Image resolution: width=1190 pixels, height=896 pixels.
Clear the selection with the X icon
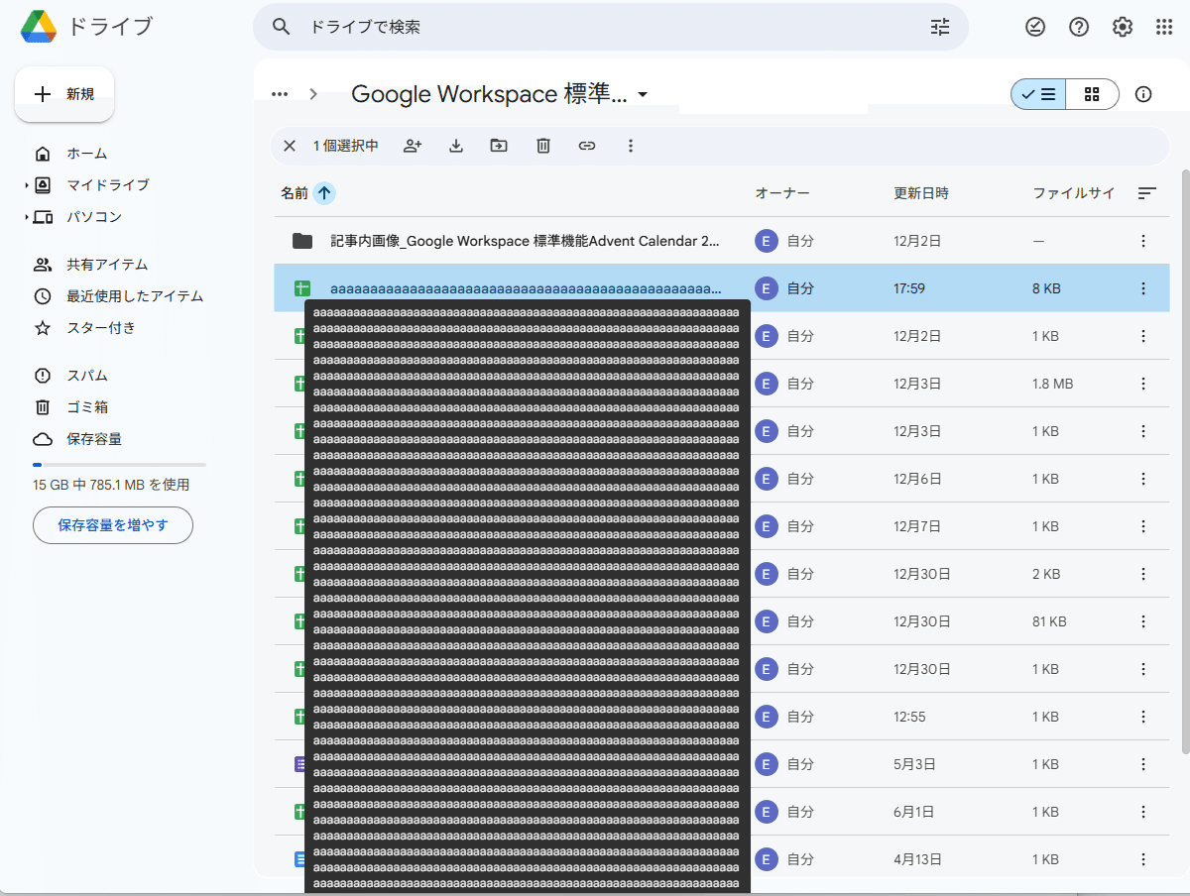[289, 146]
